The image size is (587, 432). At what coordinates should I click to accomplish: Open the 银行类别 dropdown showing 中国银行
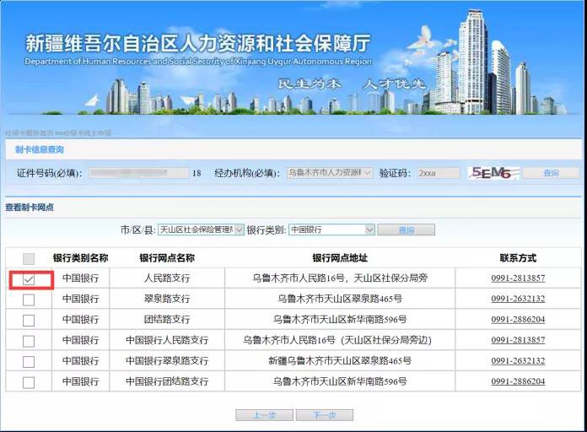(x=331, y=229)
